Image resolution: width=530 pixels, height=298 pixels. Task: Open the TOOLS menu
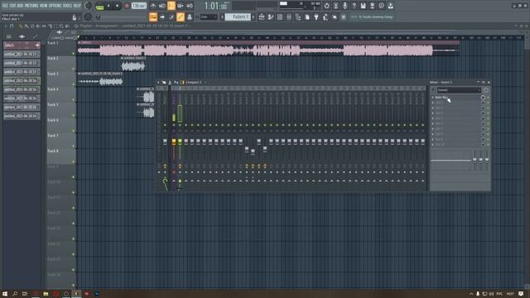click(x=68, y=6)
